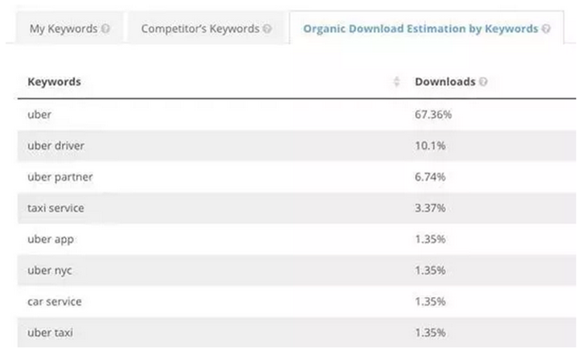This screenshot has height=355, width=581.
Task: Select the uber taxi row
Action: click(x=51, y=333)
